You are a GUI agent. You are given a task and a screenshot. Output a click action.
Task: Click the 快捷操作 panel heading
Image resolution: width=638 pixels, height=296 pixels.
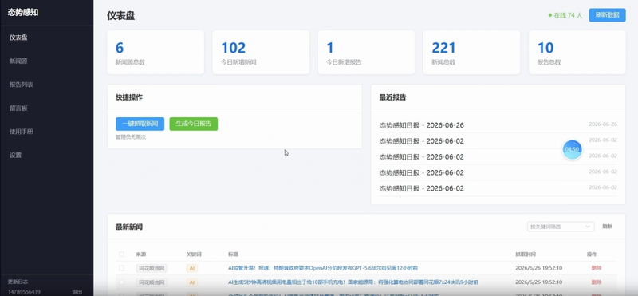click(129, 97)
